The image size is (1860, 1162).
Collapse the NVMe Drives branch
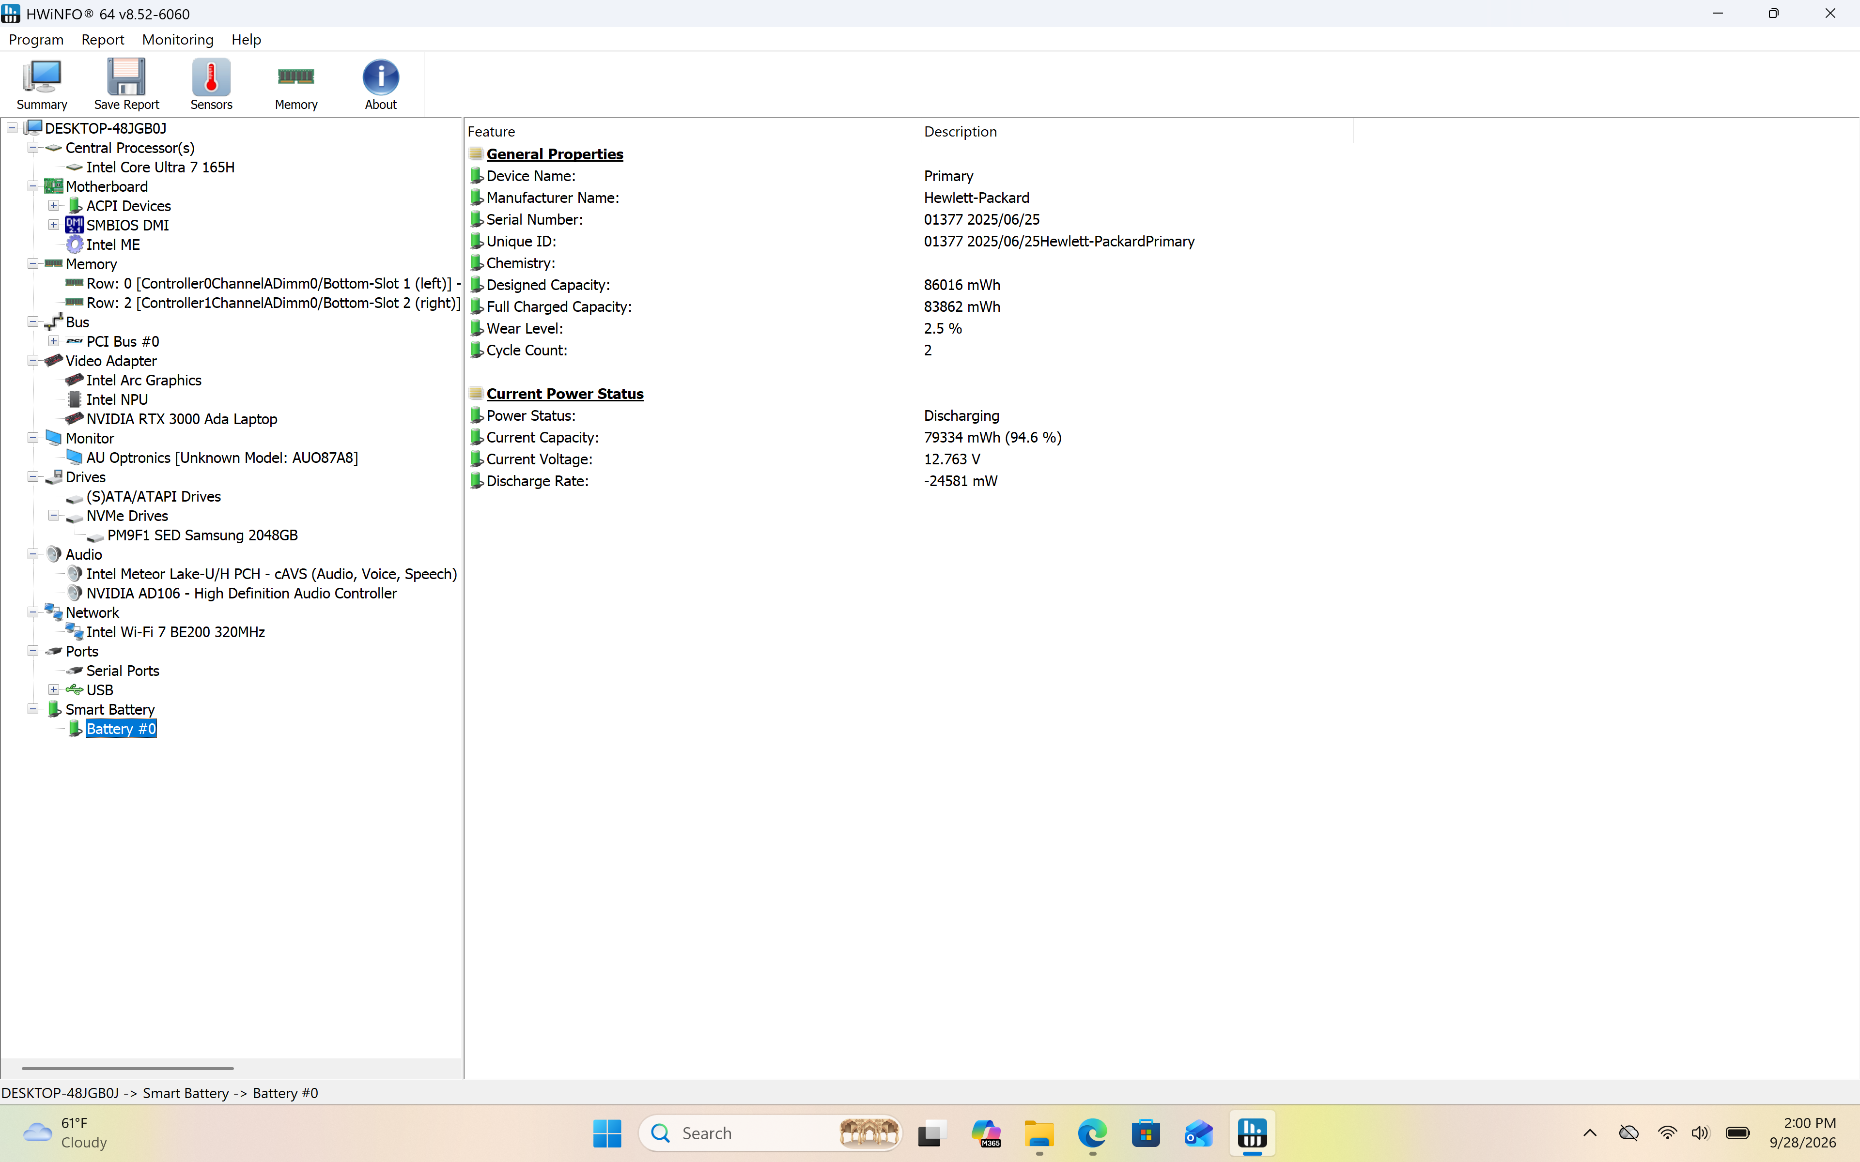point(54,515)
